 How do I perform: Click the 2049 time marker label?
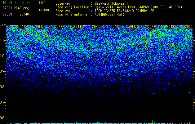(170, 27)
